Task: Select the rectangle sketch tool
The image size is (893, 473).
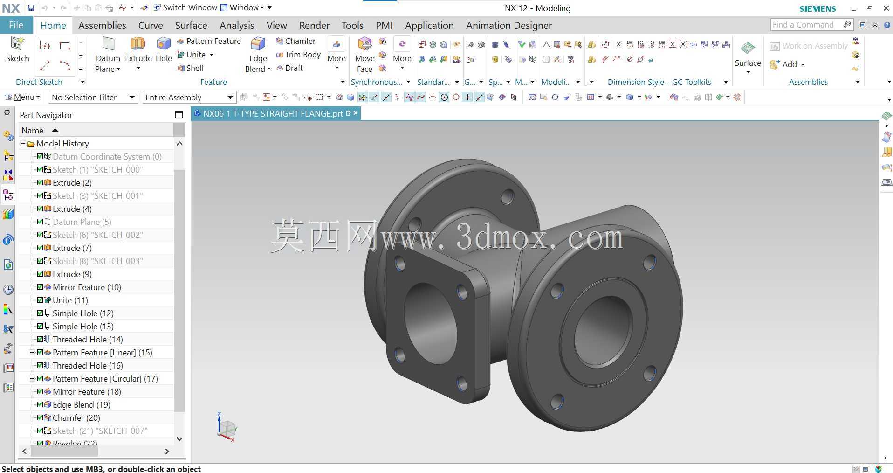Action: pyautogui.click(x=65, y=45)
